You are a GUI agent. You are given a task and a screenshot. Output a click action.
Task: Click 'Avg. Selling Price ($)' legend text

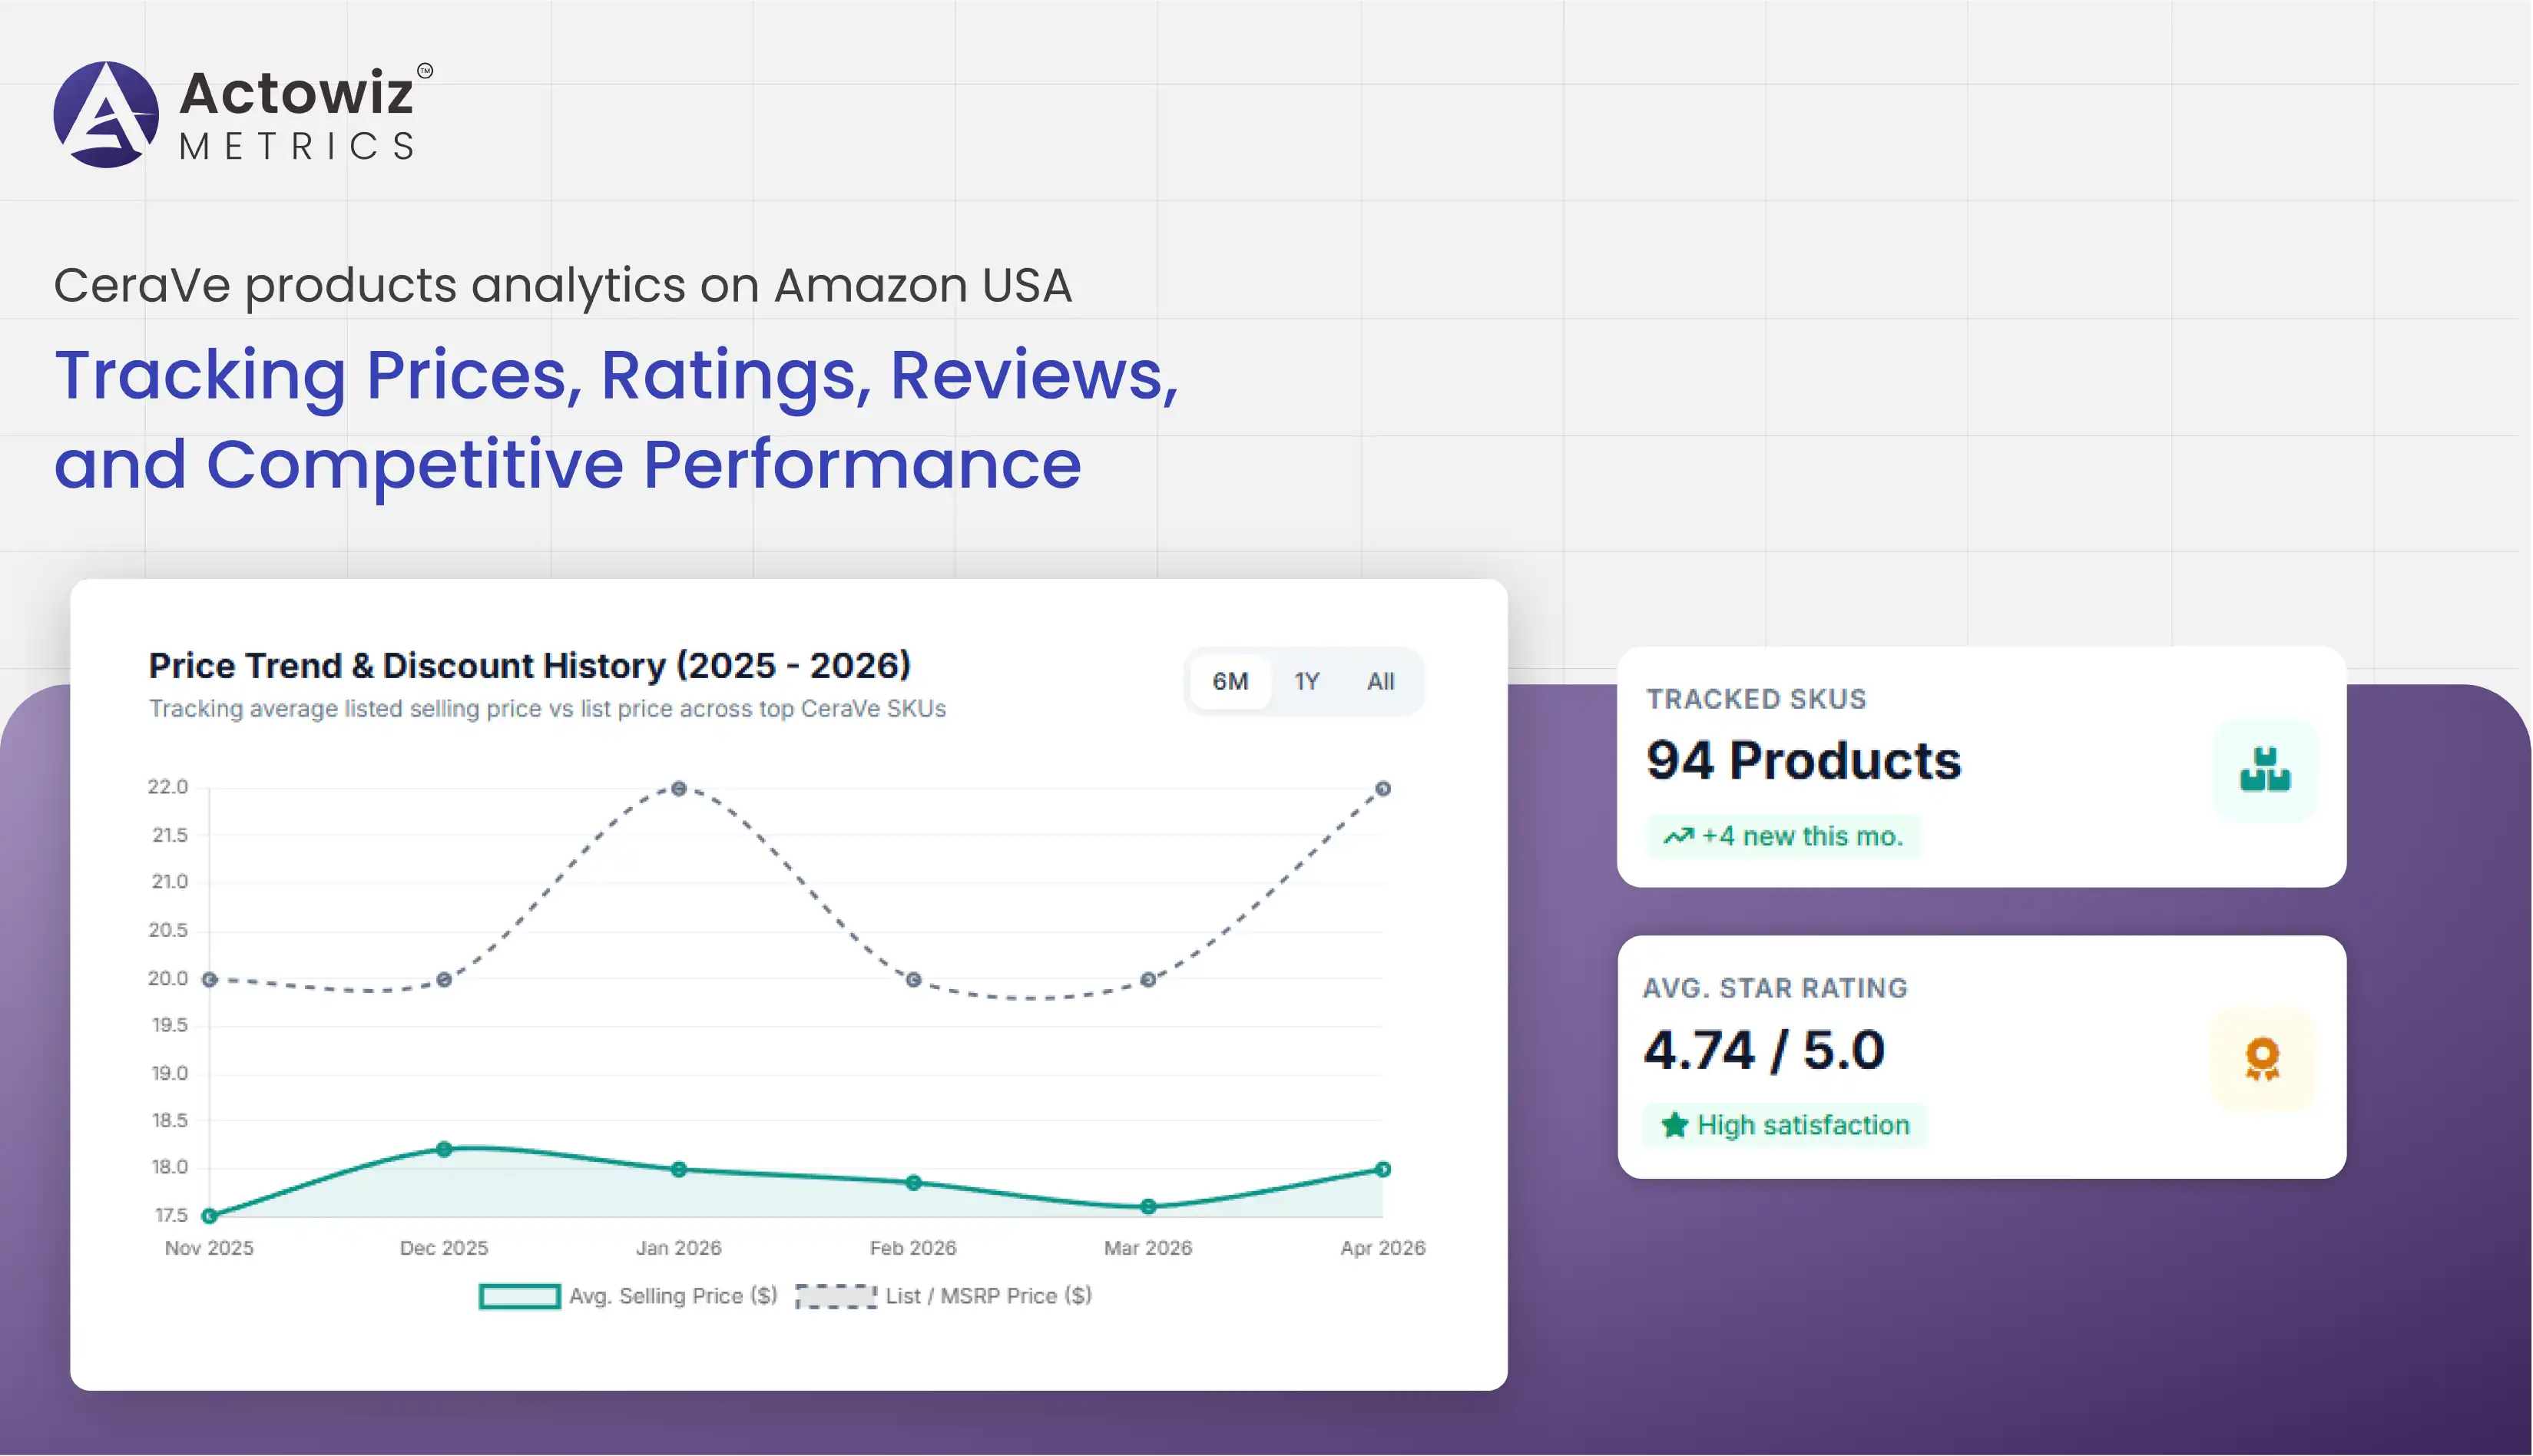(x=673, y=1296)
